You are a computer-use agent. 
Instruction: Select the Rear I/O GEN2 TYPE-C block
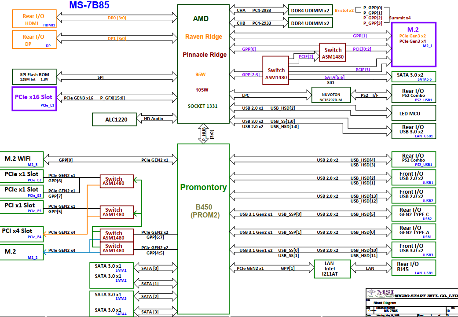click(x=414, y=214)
